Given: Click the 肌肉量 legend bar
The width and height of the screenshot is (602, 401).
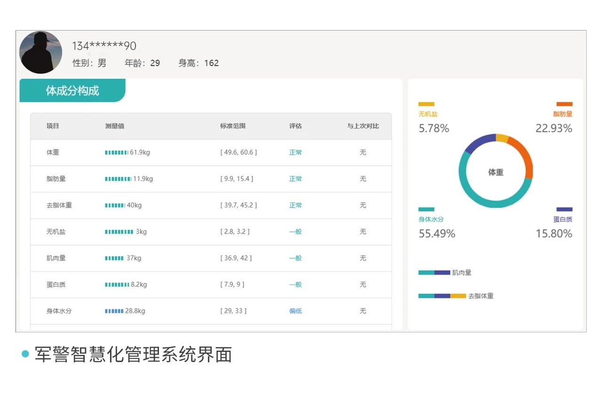Looking at the screenshot, I should tap(434, 273).
